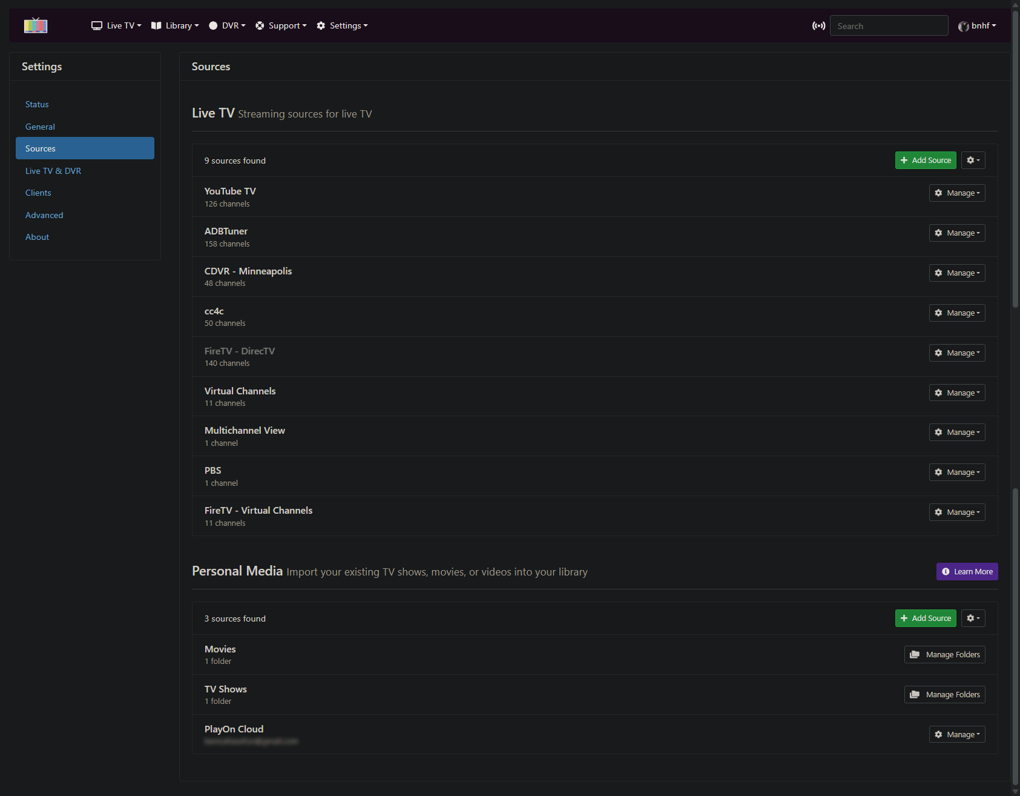1020x796 pixels.
Task: Switch to the Clients settings section
Action: click(38, 193)
